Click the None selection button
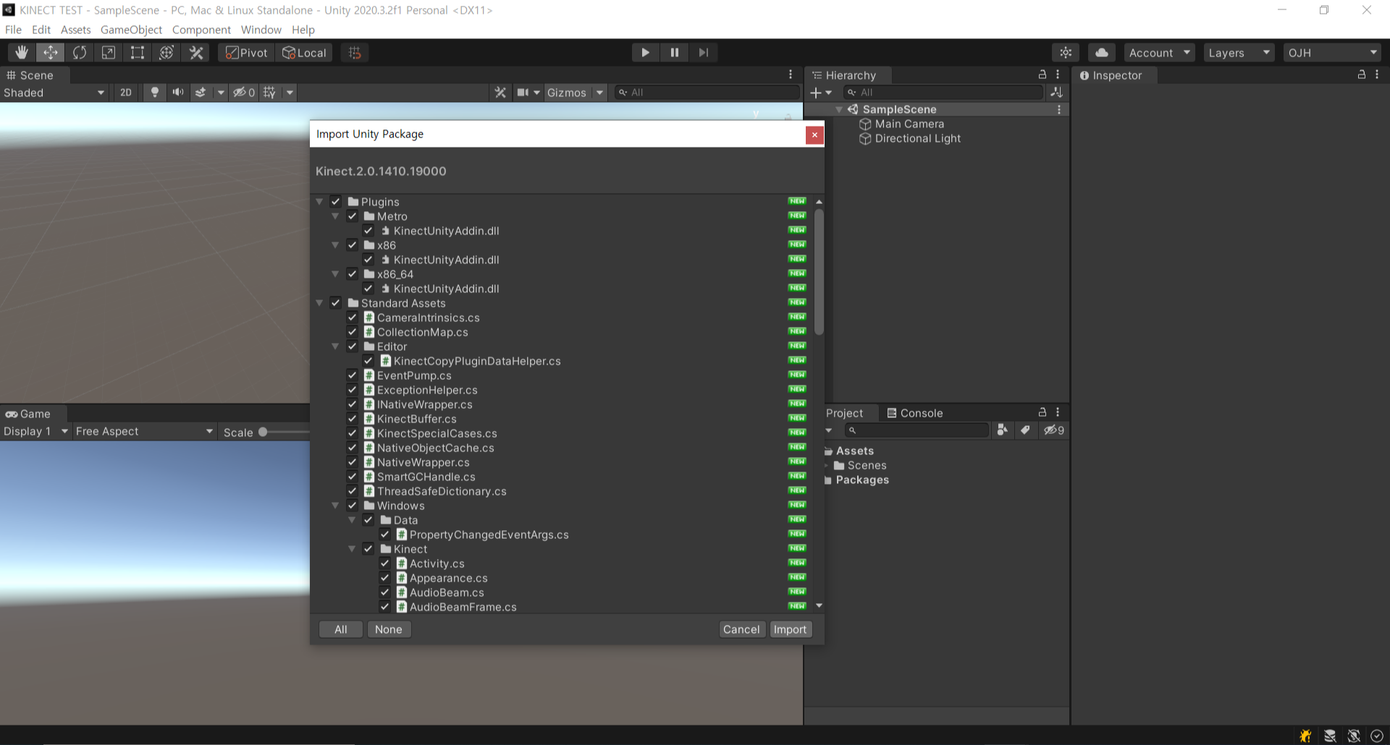The image size is (1390, 745). (389, 629)
